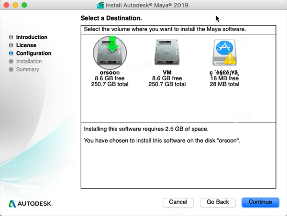Image resolution: width=287 pixels, height=216 pixels.
Task: Click the License step bullet
Action: [11, 45]
